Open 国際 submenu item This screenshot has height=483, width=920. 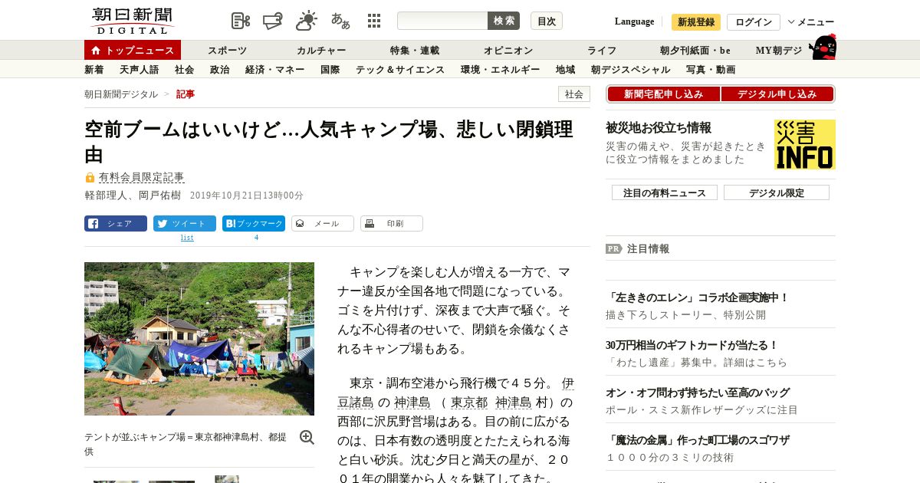330,70
